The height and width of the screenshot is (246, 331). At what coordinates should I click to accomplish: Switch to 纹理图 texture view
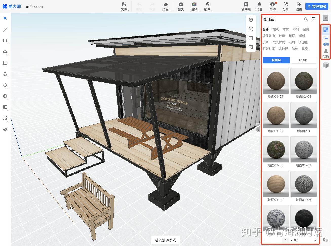[304, 60]
